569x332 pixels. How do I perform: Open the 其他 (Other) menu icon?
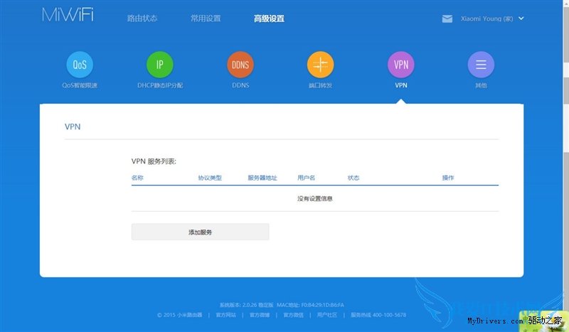coord(481,65)
